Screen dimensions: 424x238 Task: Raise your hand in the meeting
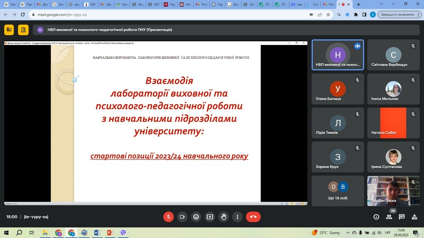point(224,217)
